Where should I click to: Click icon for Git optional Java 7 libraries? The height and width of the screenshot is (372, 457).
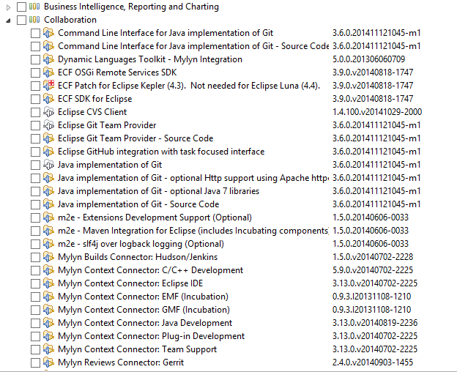pyautogui.click(x=48, y=191)
